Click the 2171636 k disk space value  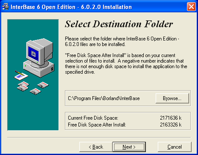171,118
